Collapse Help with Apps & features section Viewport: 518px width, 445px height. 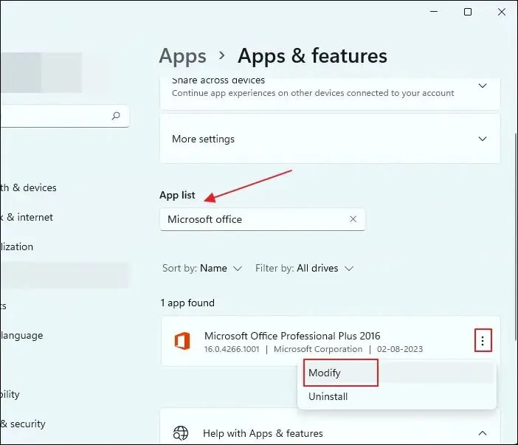tap(483, 433)
